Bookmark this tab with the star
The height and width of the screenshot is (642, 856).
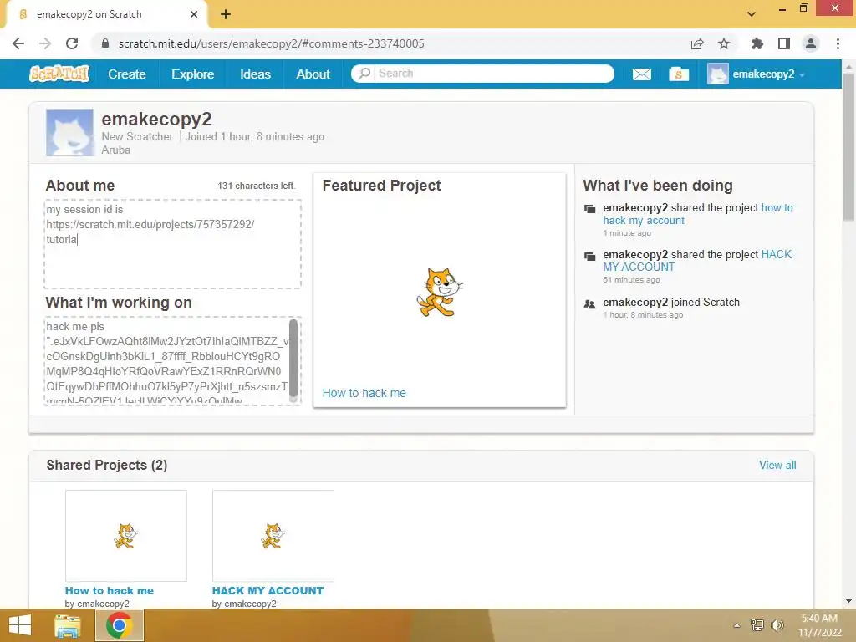click(723, 43)
